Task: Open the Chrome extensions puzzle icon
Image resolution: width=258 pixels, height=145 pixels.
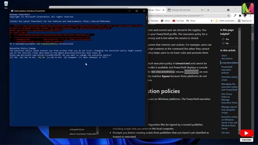Action: (x=240, y=16)
